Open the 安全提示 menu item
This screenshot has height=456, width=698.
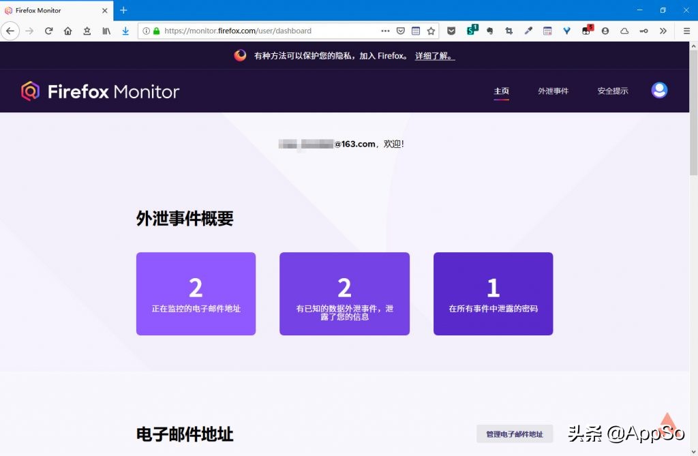pyautogui.click(x=612, y=90)
